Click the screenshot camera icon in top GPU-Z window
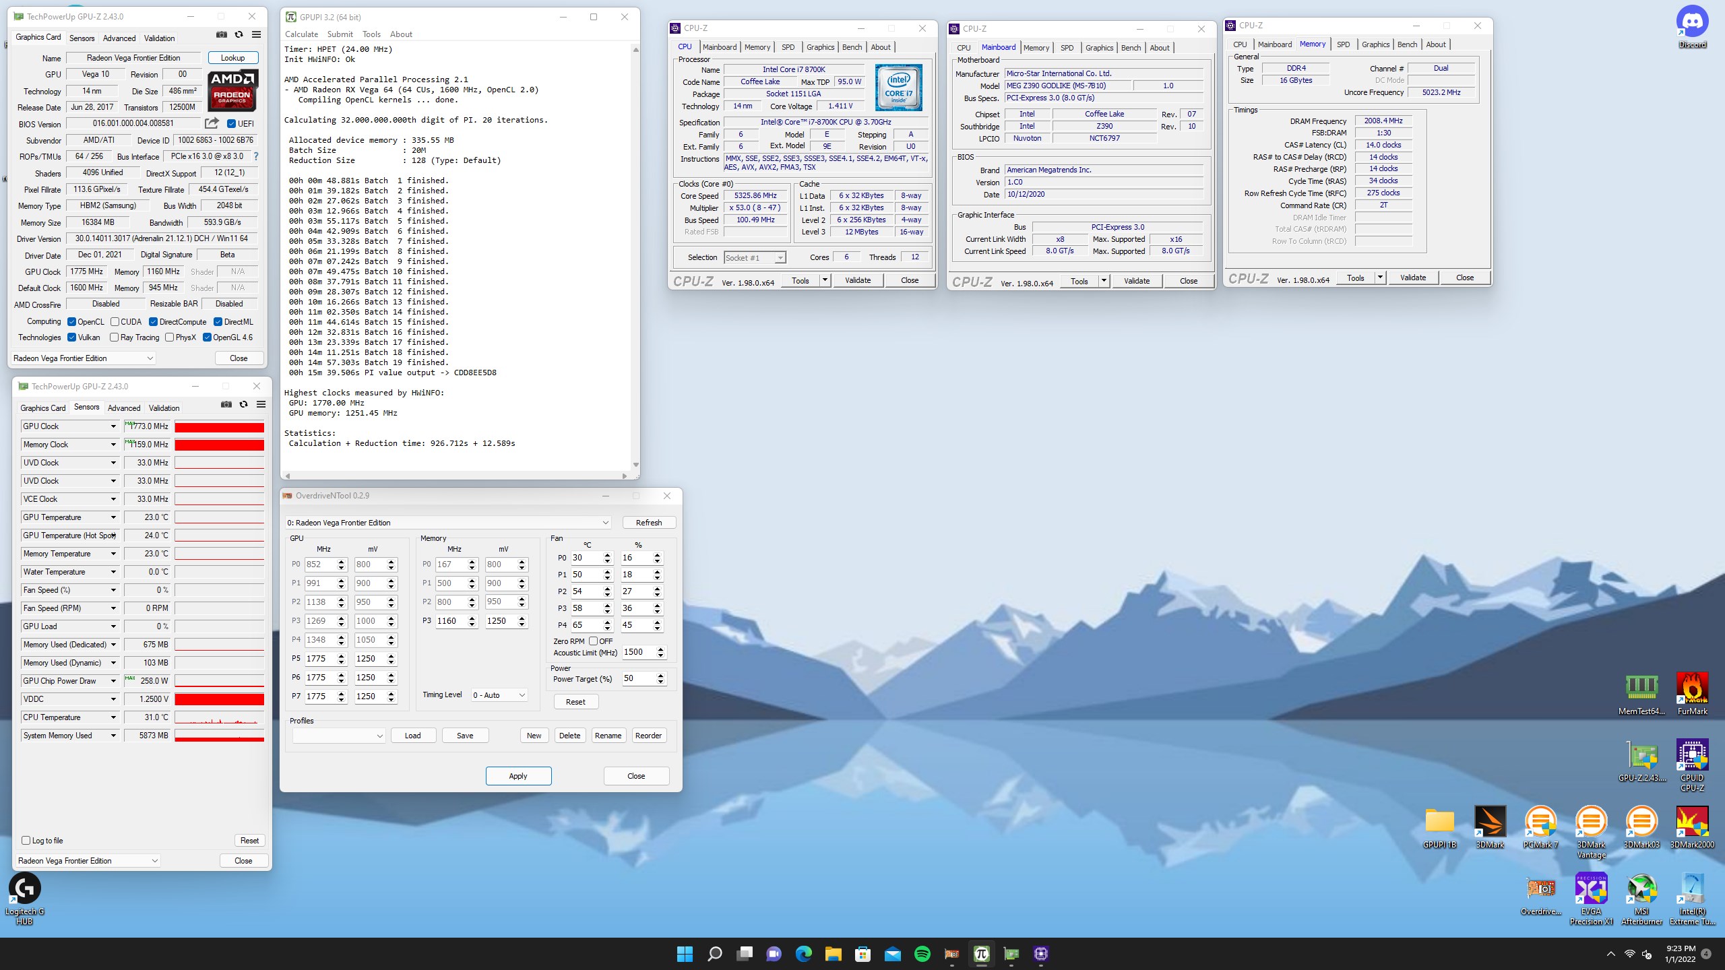This screenshot has height=970, width=1725. (221, 35)
